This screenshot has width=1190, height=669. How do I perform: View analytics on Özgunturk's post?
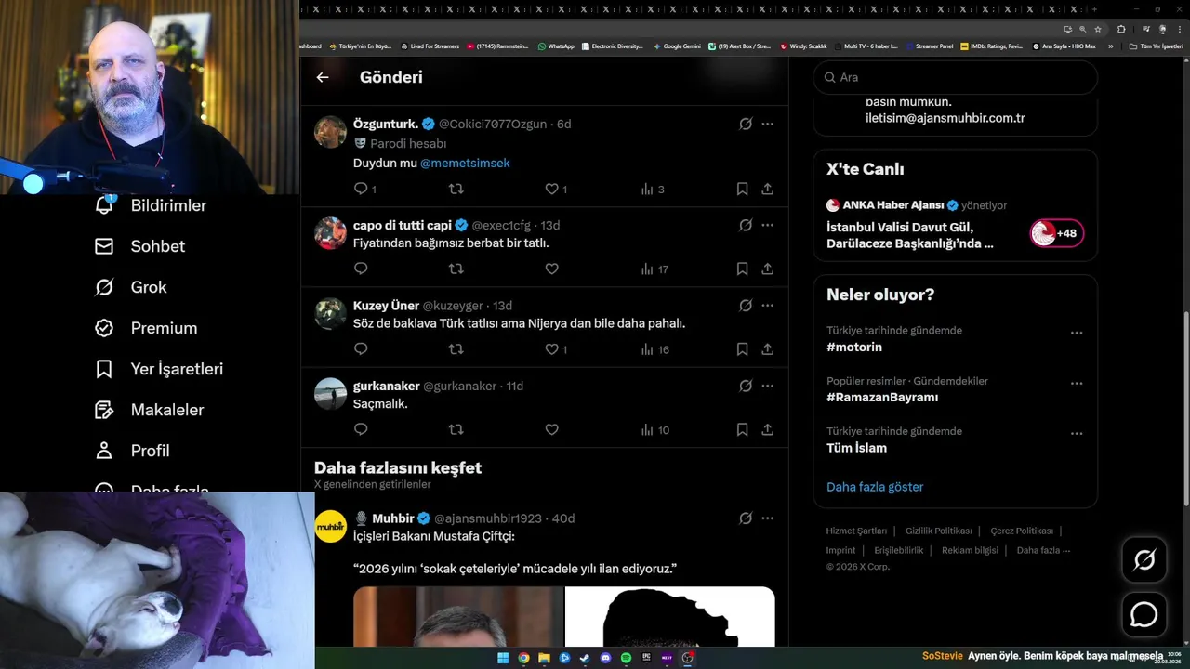pyautogui.click(x=647, y=189)
